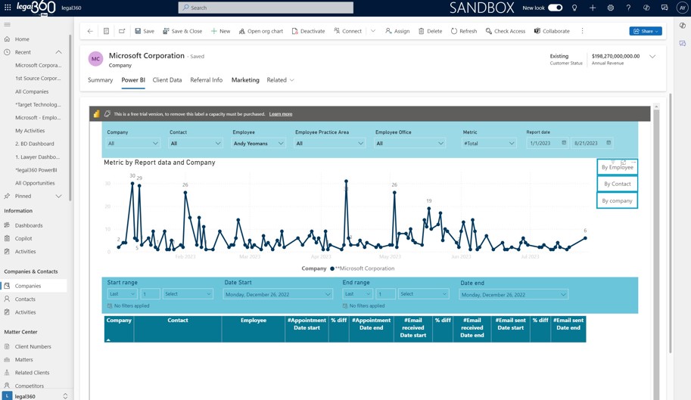
Task: Open the help question mark icon
Action: [x=628, y=8]
